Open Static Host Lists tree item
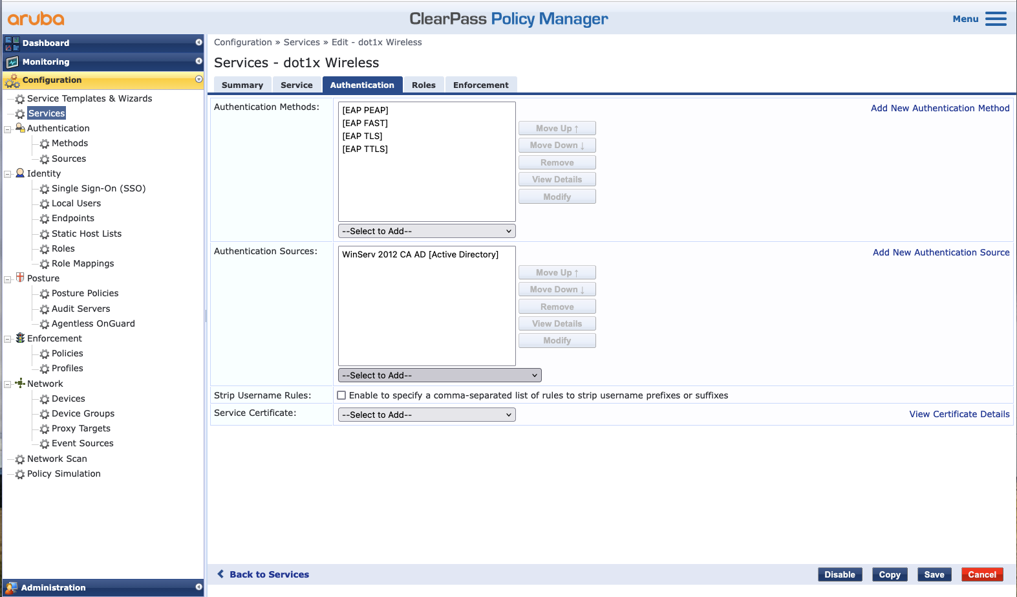The image size is (1017, 597). coord(87,233)
